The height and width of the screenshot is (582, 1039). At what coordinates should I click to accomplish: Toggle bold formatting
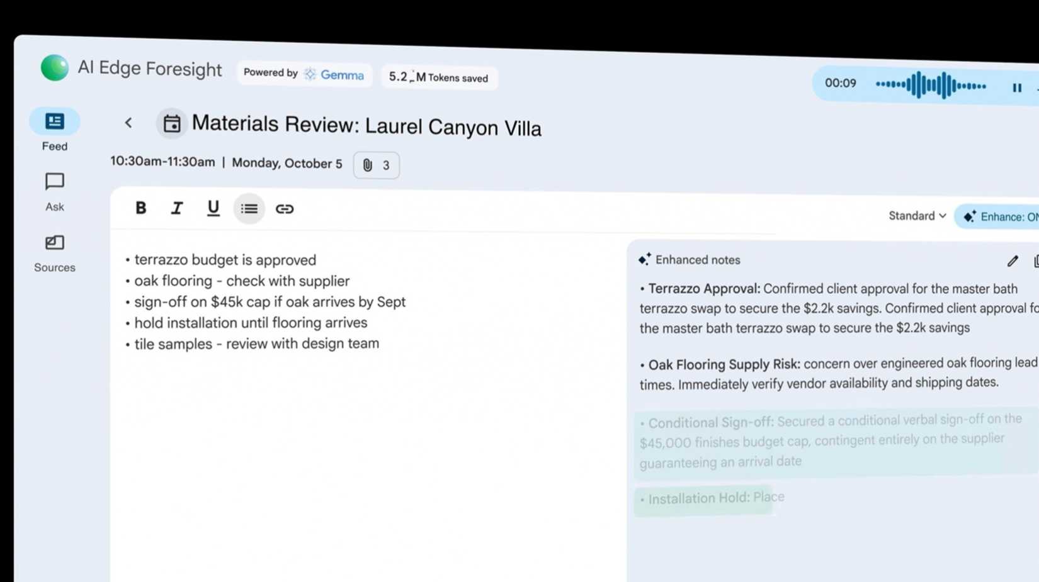pos(140,208)
